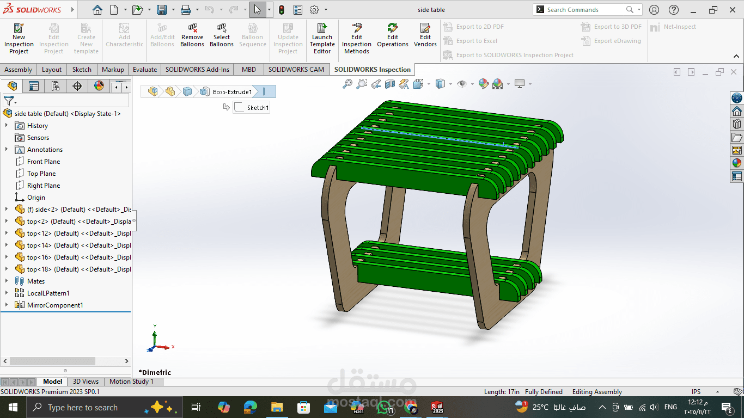Screen dimensions: 744x418
Task: Click Zoom to Fit magnifier icon
Action: tap(347, 84)
